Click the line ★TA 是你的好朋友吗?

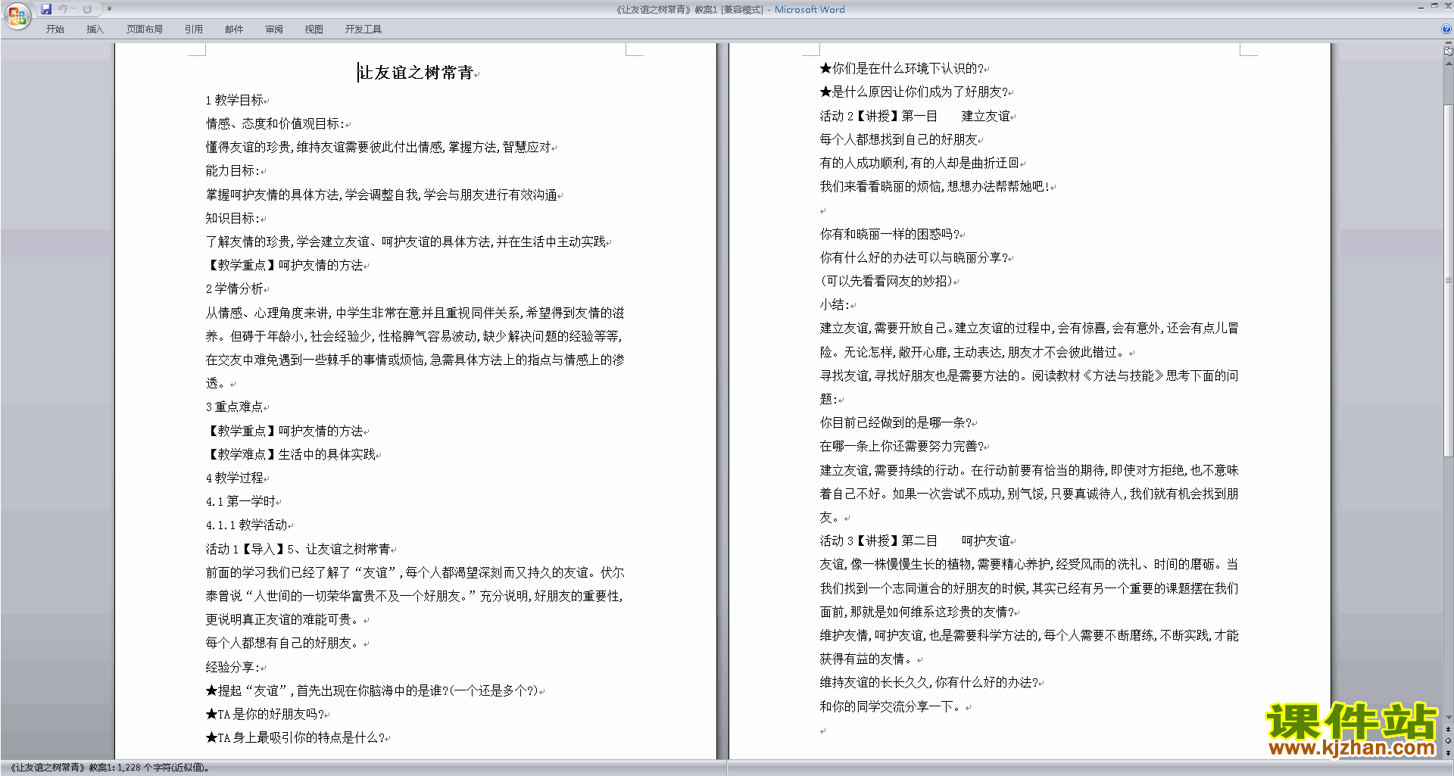point(265,714)
